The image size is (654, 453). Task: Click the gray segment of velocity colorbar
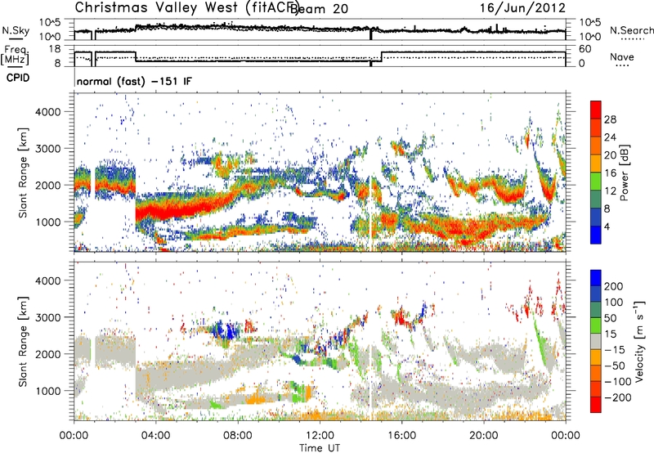[596, 341]
